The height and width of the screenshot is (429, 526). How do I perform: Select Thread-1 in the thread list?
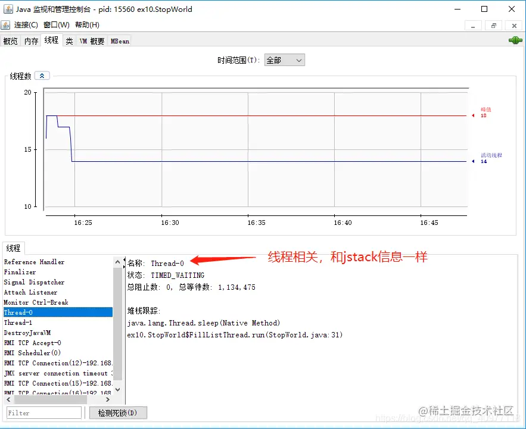tap(58, 322)
